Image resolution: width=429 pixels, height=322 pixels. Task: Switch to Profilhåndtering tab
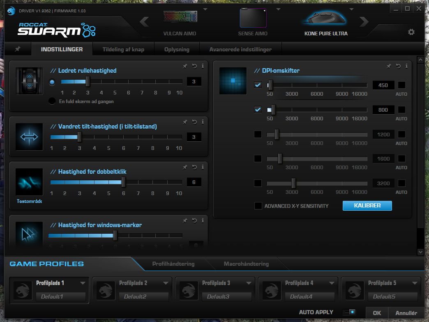coord(173,264)
